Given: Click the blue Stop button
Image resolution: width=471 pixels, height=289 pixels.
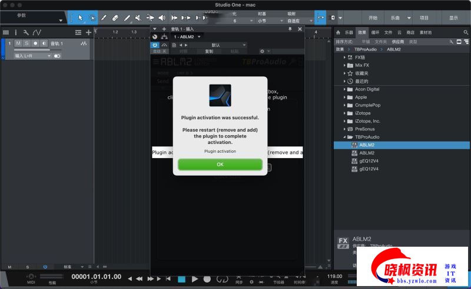Looking at the screenshot, I should (181, 279).
